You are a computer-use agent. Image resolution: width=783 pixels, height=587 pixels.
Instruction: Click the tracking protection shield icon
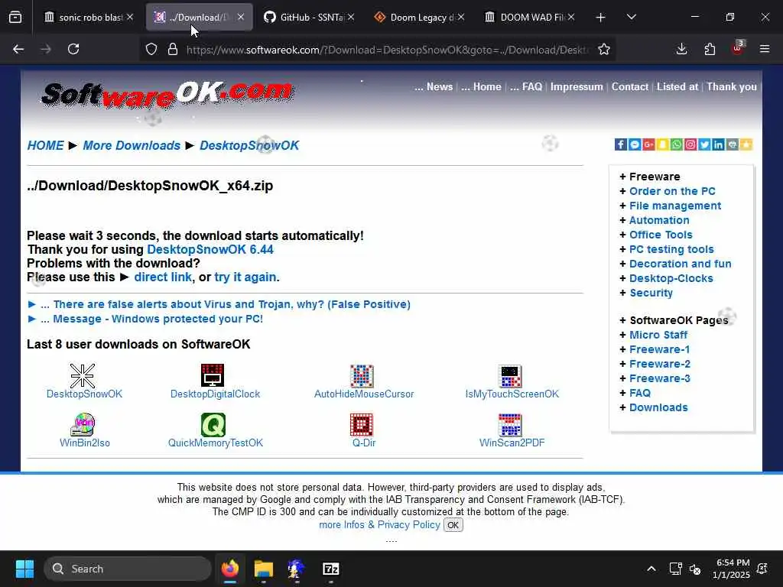click(x=151, y=49)
